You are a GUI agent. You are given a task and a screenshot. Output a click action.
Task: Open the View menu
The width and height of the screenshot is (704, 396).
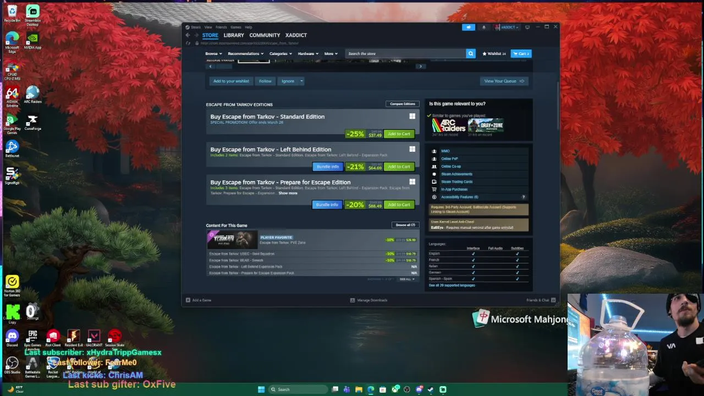pyautogui.click(x=208, y=27)
